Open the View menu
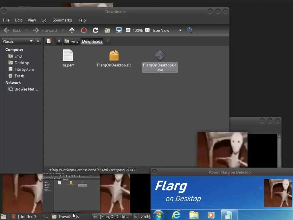The image size is (293, 220). 32,20
